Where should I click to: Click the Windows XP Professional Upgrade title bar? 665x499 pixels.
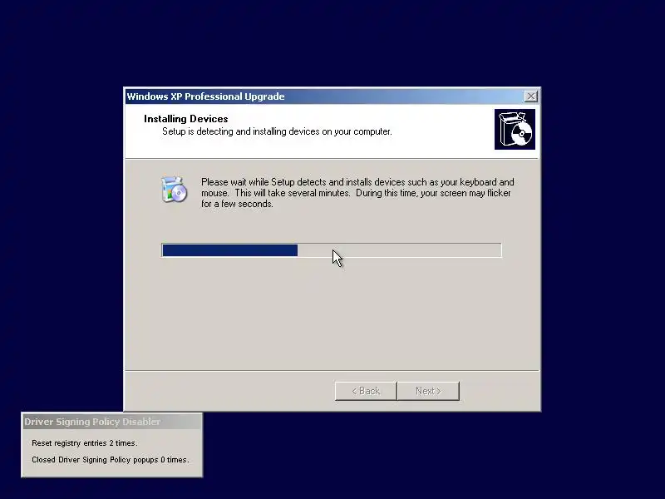(332, 96)
